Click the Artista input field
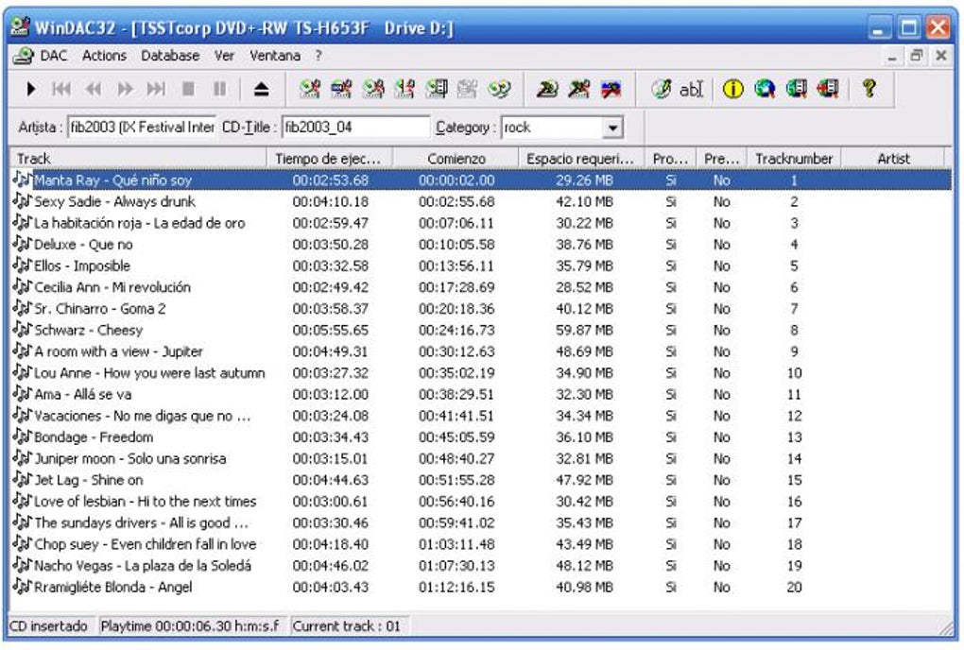This screenshot has width=964, height=650. tap(142, 128)
